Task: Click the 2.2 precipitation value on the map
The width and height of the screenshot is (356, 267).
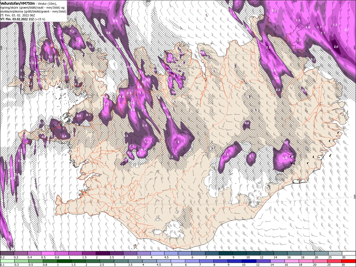Action: pos(268,48)
